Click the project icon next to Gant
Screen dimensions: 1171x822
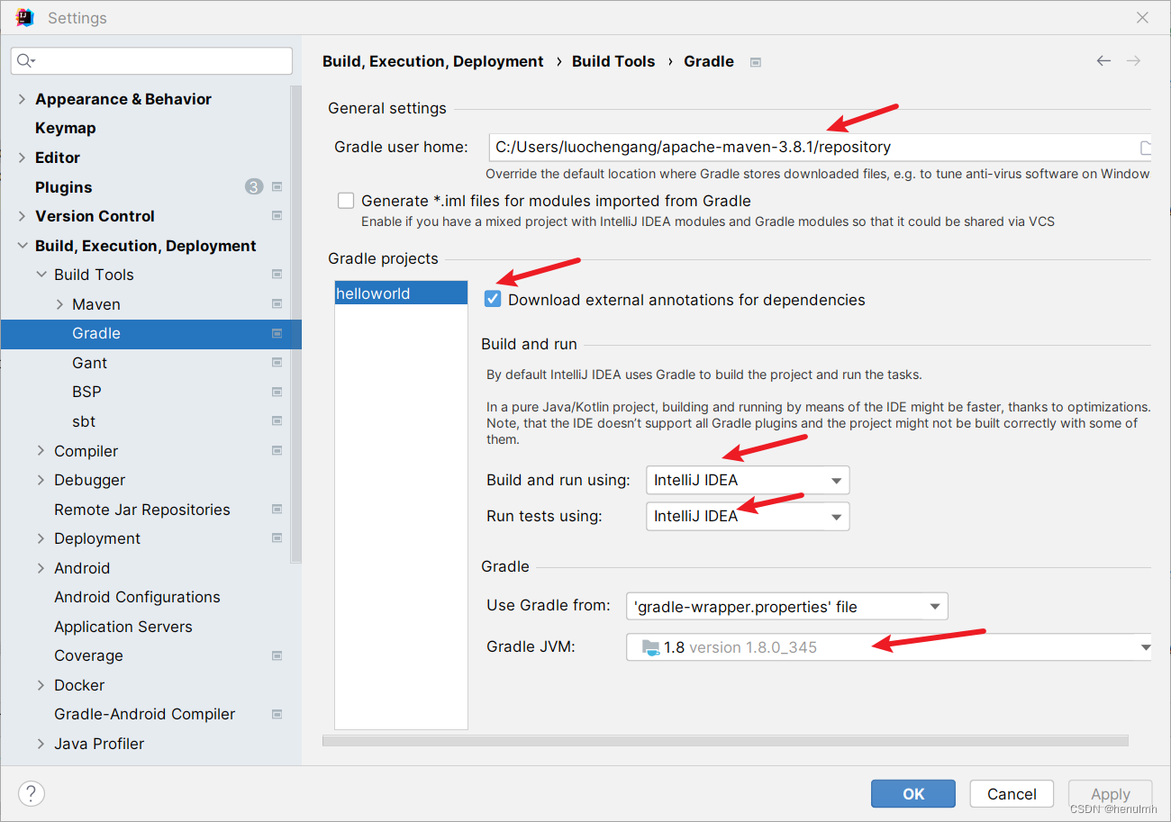pyautogui.click(x=277, y=363)
